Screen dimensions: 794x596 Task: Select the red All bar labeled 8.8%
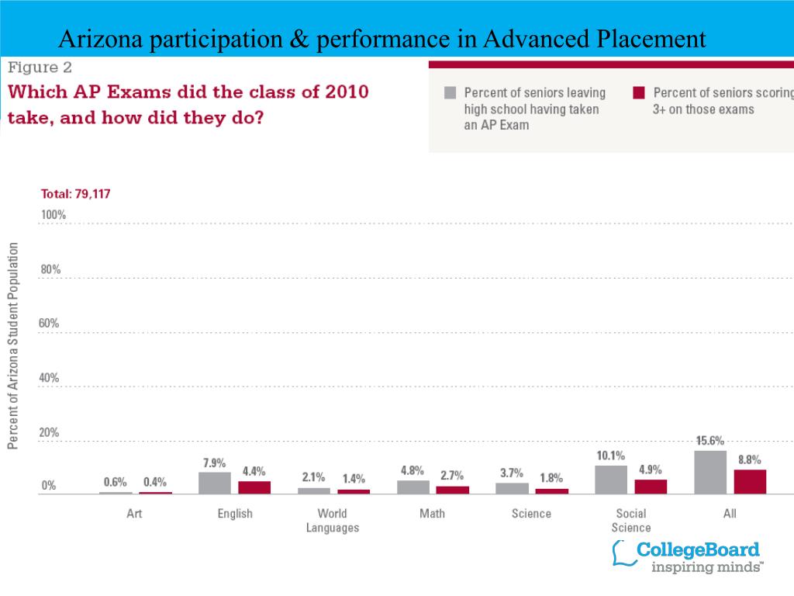(750, 481)
